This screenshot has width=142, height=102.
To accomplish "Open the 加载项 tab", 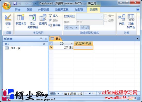I will pyautogui.click(x=79, y=9).
